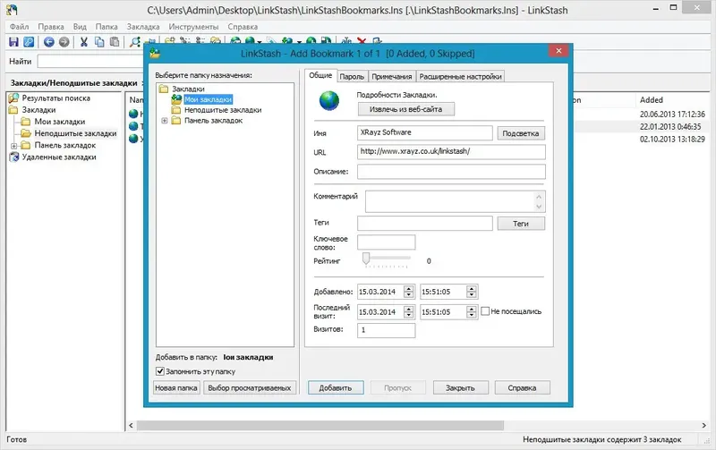Decrease the Добавлено time spinner

point(472,295)
